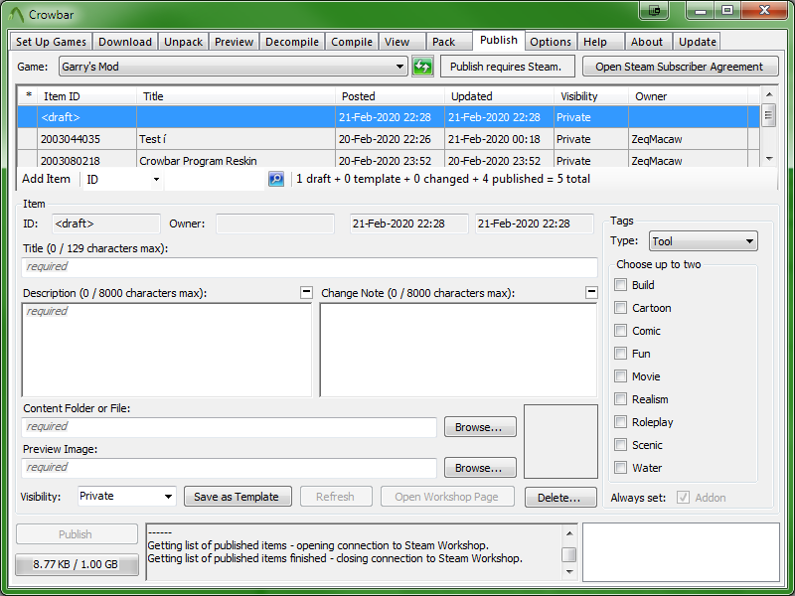795x596 pixels.
Task: Tick the Roleplay tag checkbox
Action: click(620, 421)
